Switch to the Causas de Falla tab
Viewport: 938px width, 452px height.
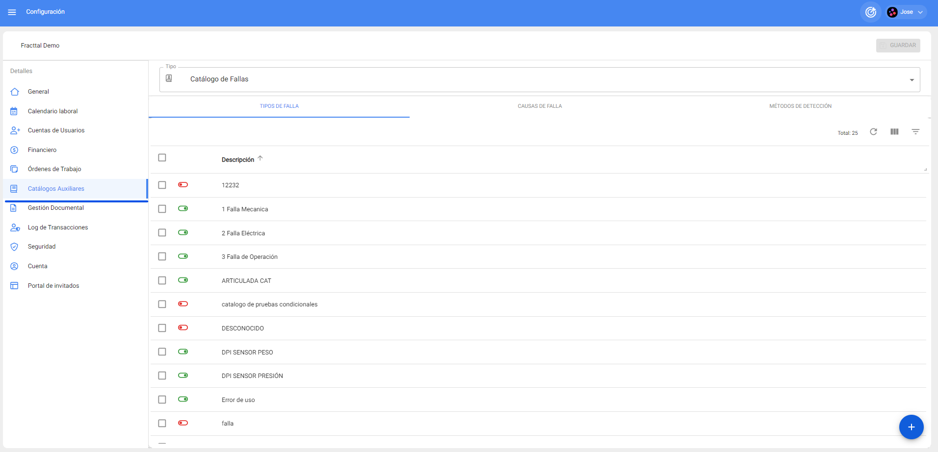click(x=540, y=106)
